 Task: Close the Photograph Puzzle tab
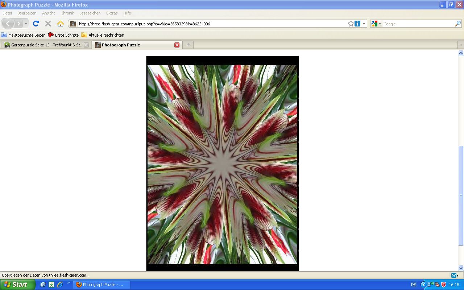point(177,45)
